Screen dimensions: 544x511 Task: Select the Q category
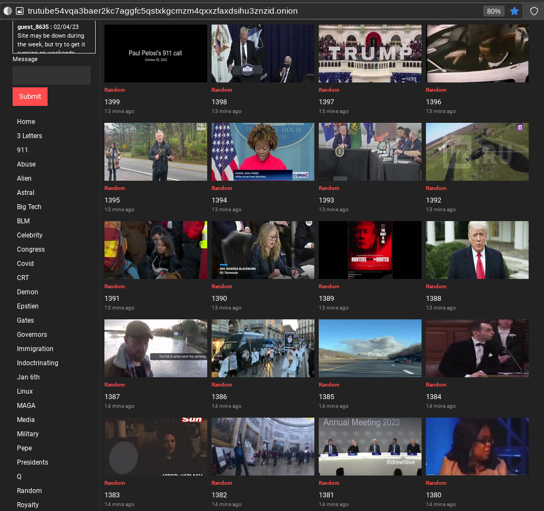click(19, 477)
